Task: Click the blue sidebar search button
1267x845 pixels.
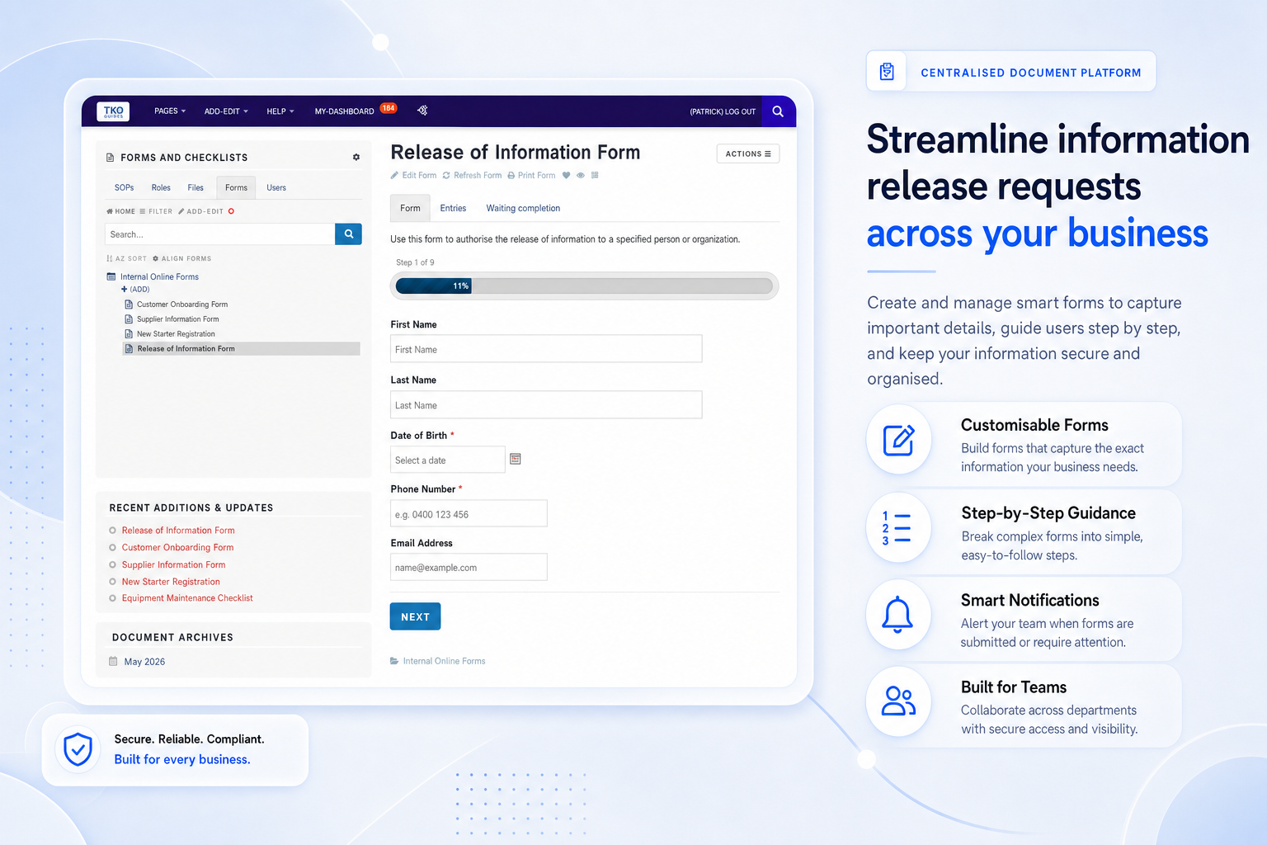Action: click(x=348, y=234)
